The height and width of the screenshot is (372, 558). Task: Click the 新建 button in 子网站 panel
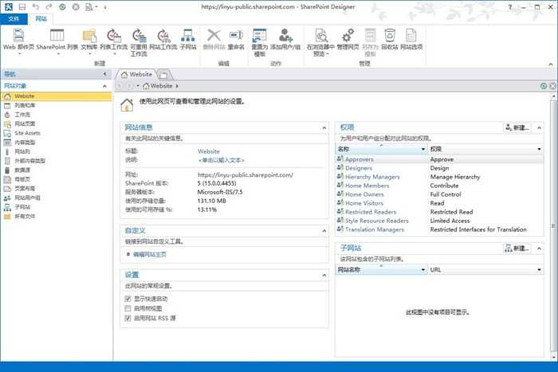[x=517, y=249]
